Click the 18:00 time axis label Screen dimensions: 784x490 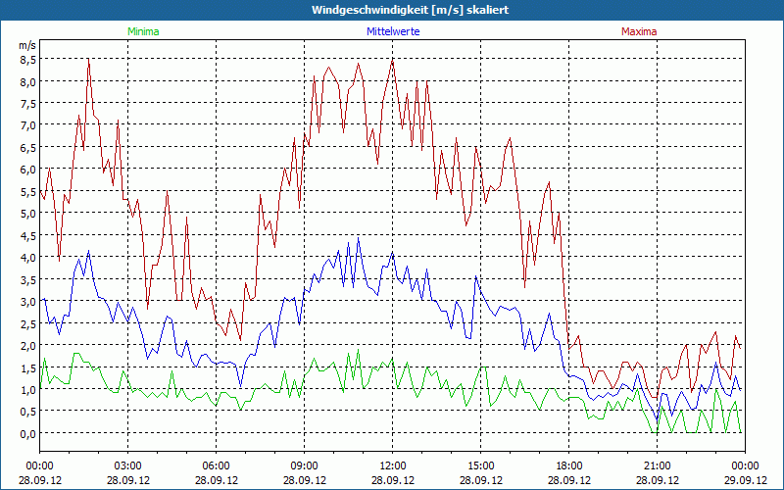point(569,466)
